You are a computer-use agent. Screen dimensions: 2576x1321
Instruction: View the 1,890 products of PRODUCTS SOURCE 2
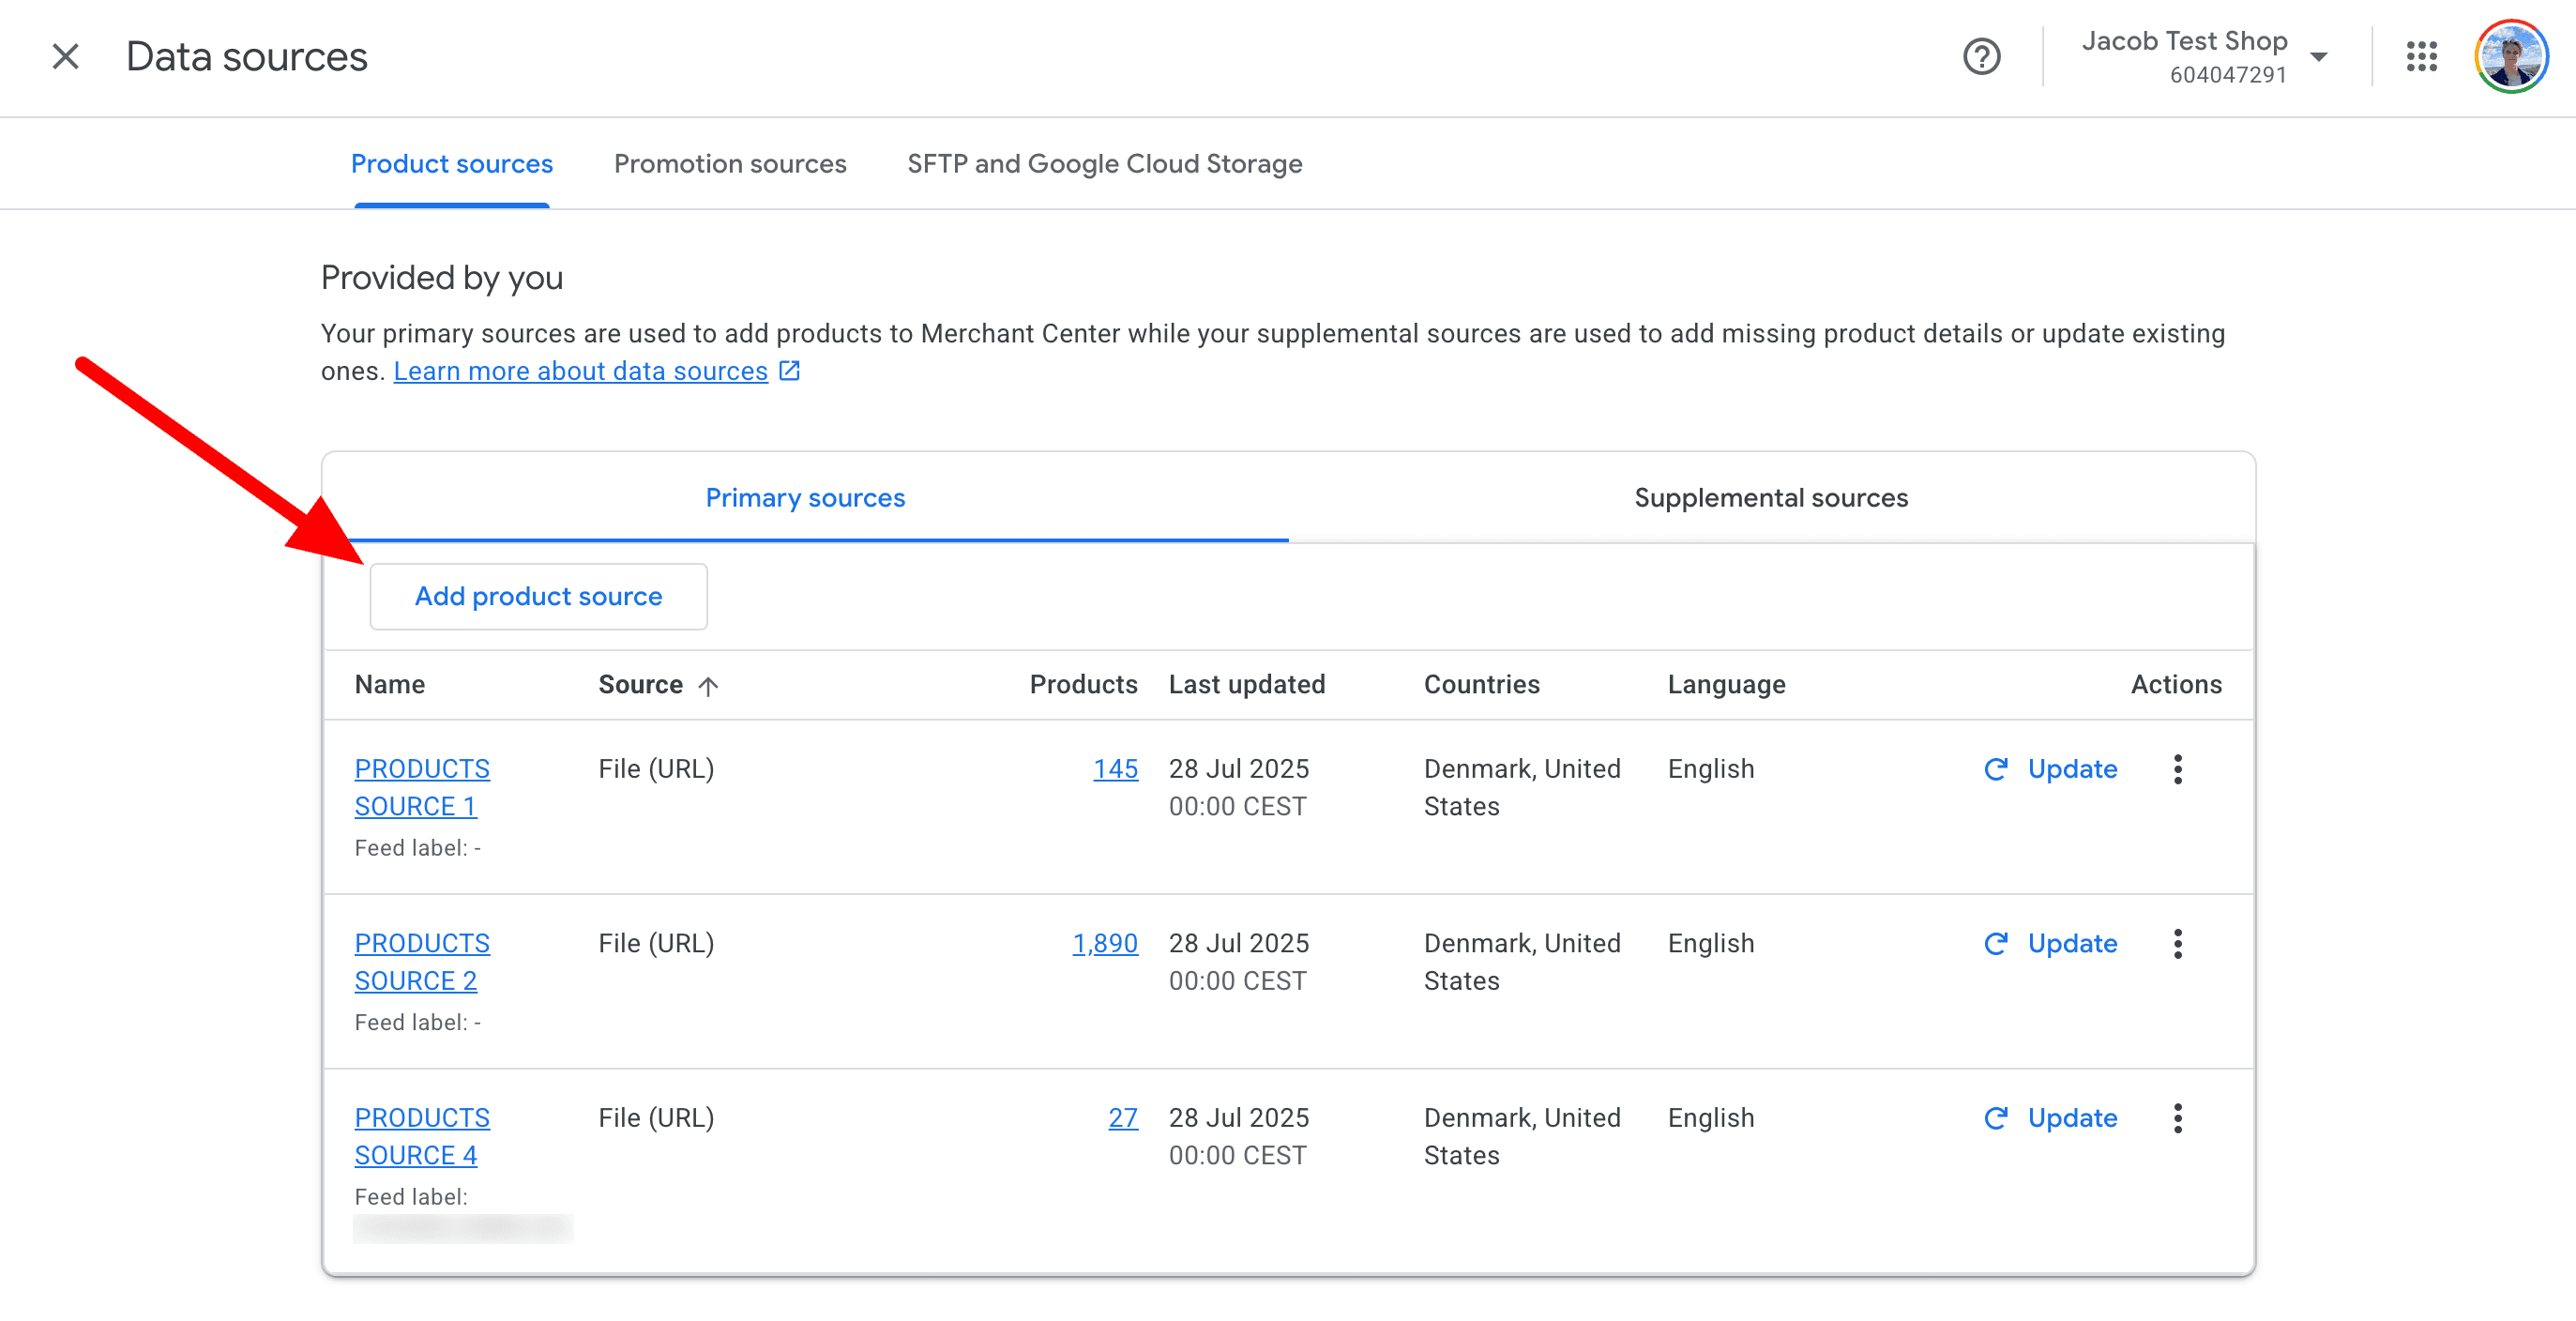1105,943
